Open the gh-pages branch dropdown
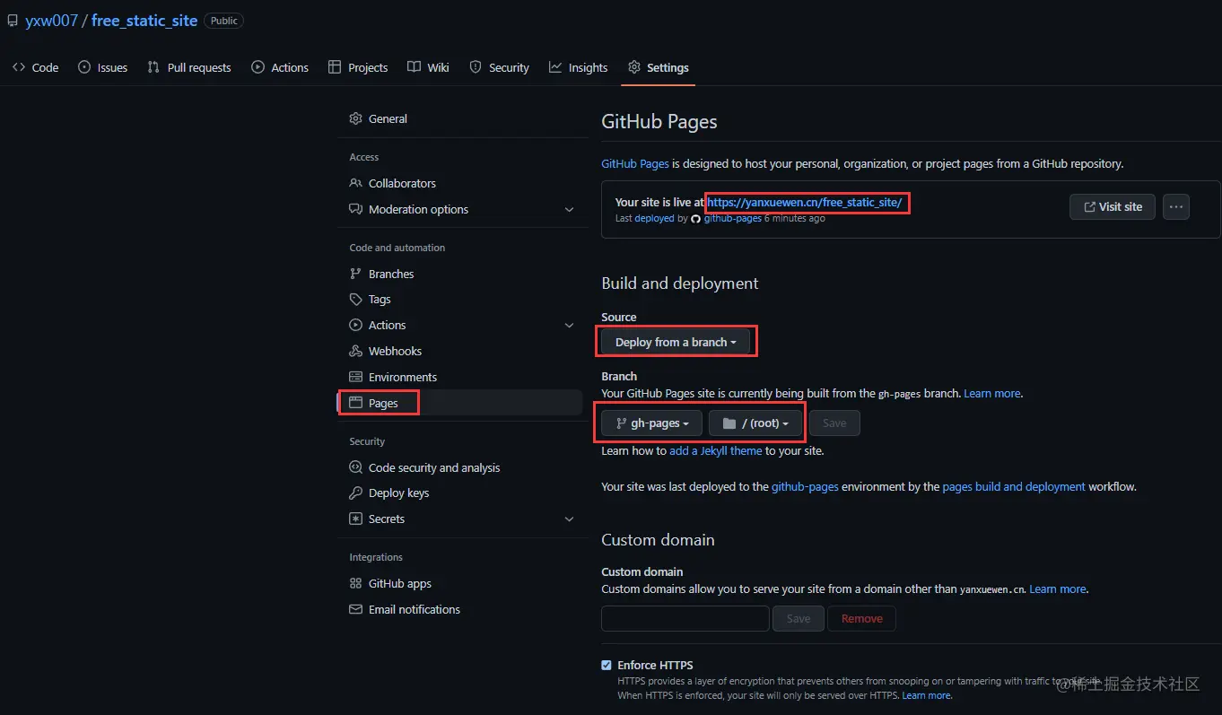 coord(651,423)
